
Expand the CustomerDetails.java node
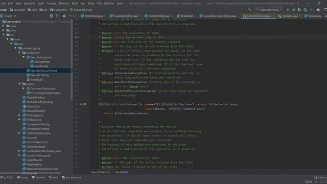click(x=24, y=88)
